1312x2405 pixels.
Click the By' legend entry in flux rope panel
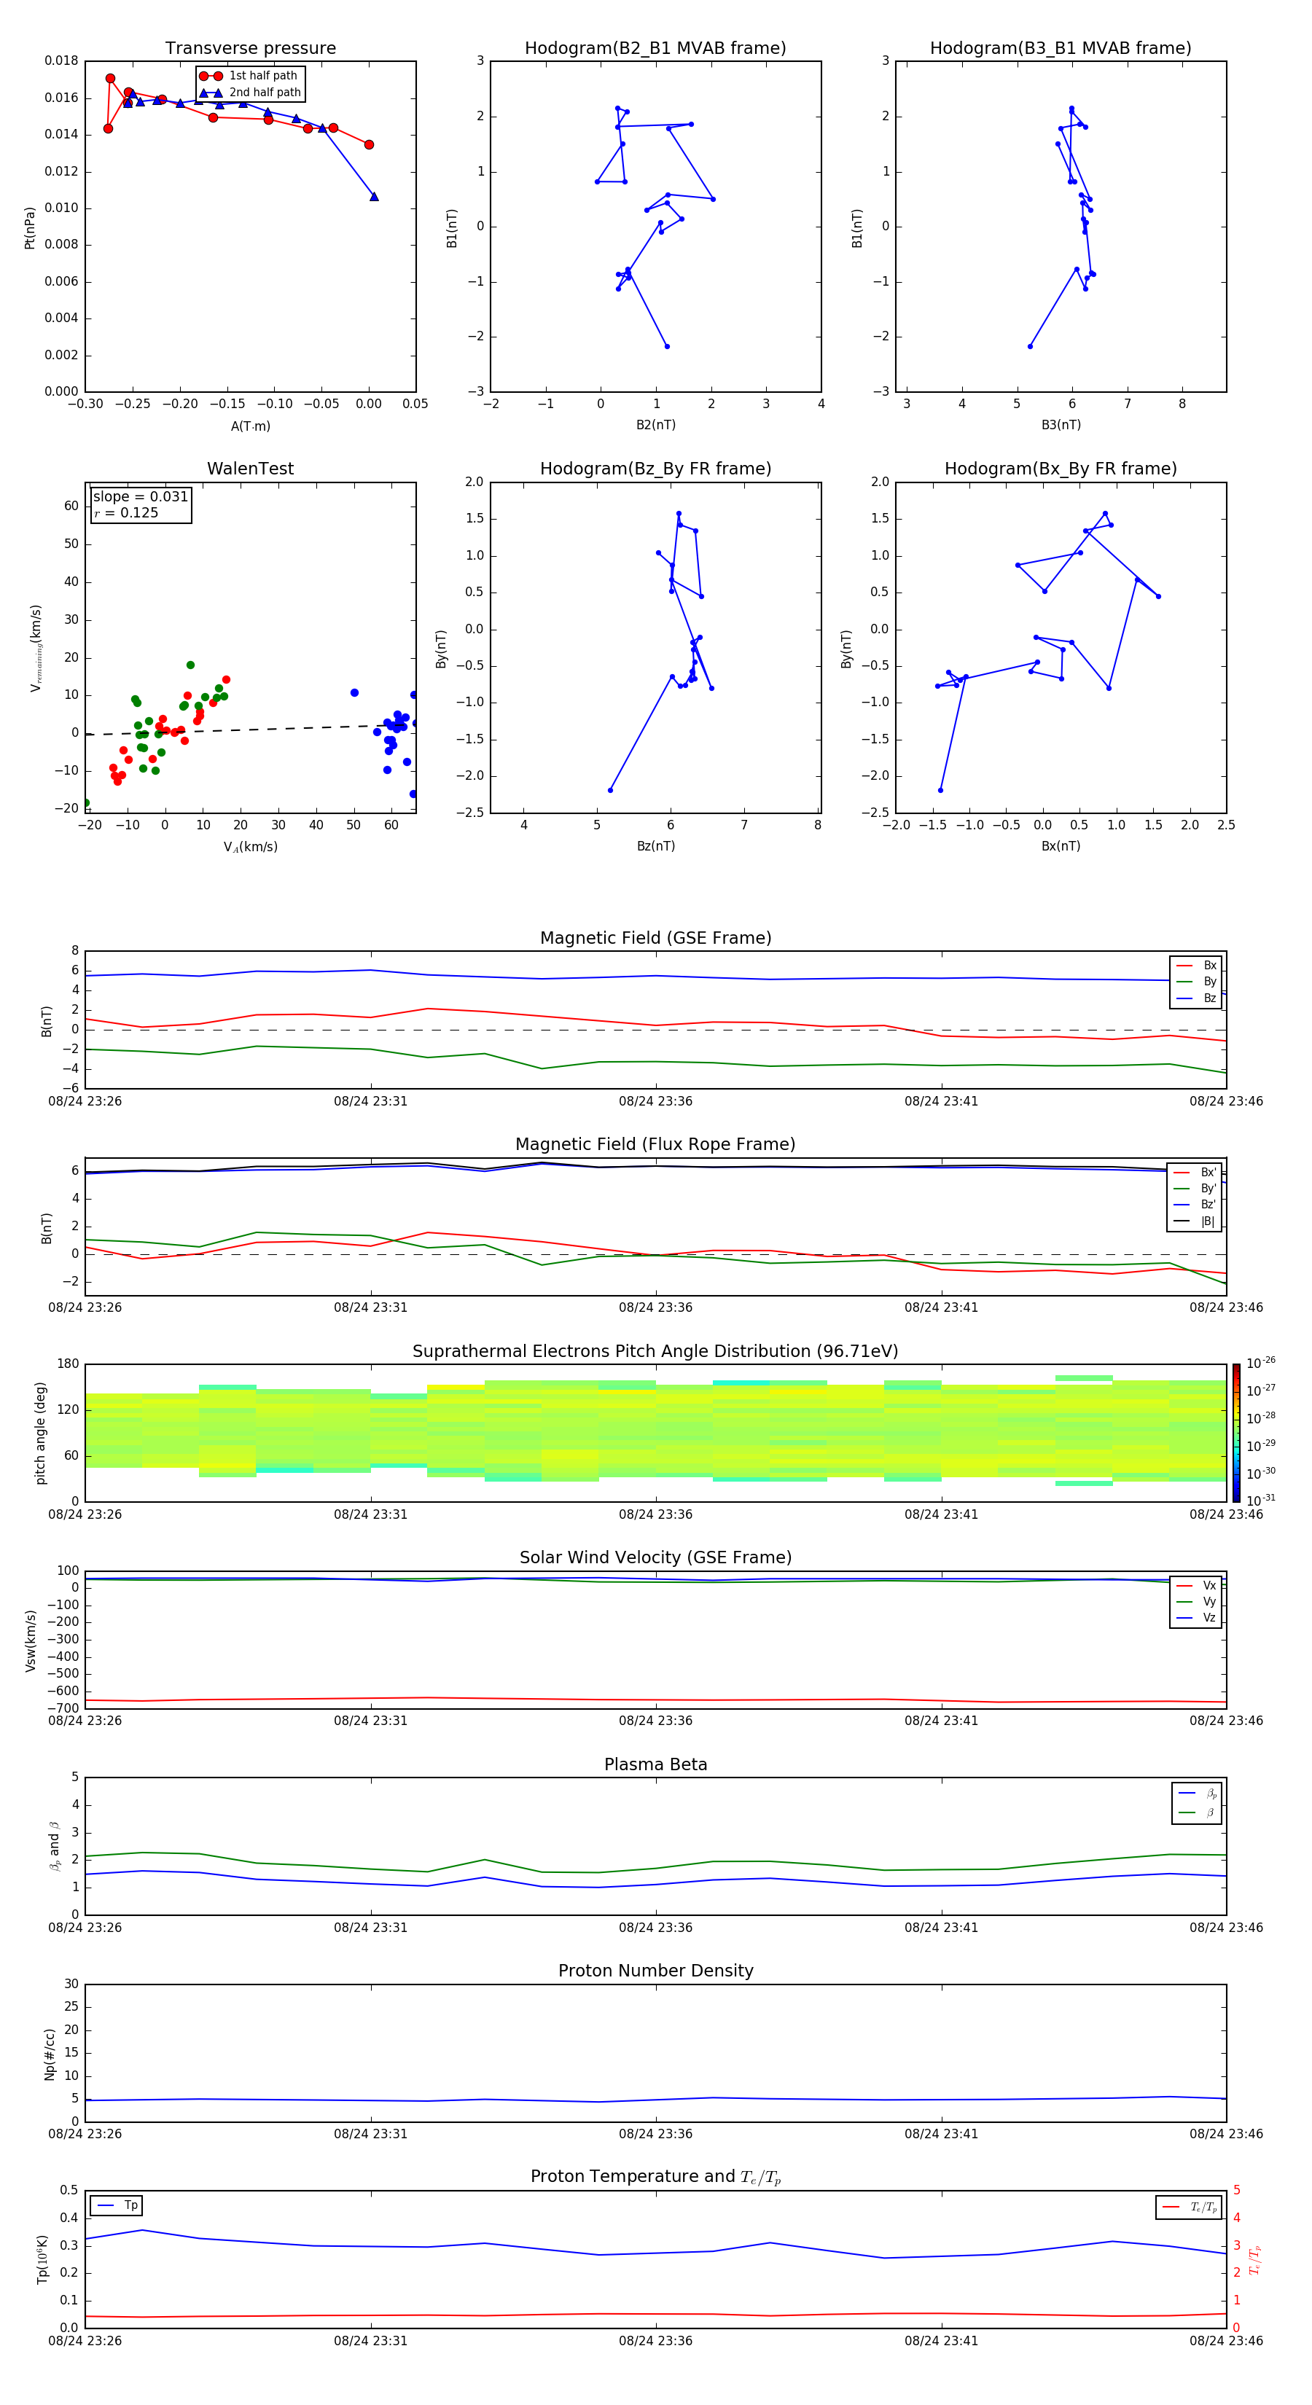[x=1195, y=1189]
